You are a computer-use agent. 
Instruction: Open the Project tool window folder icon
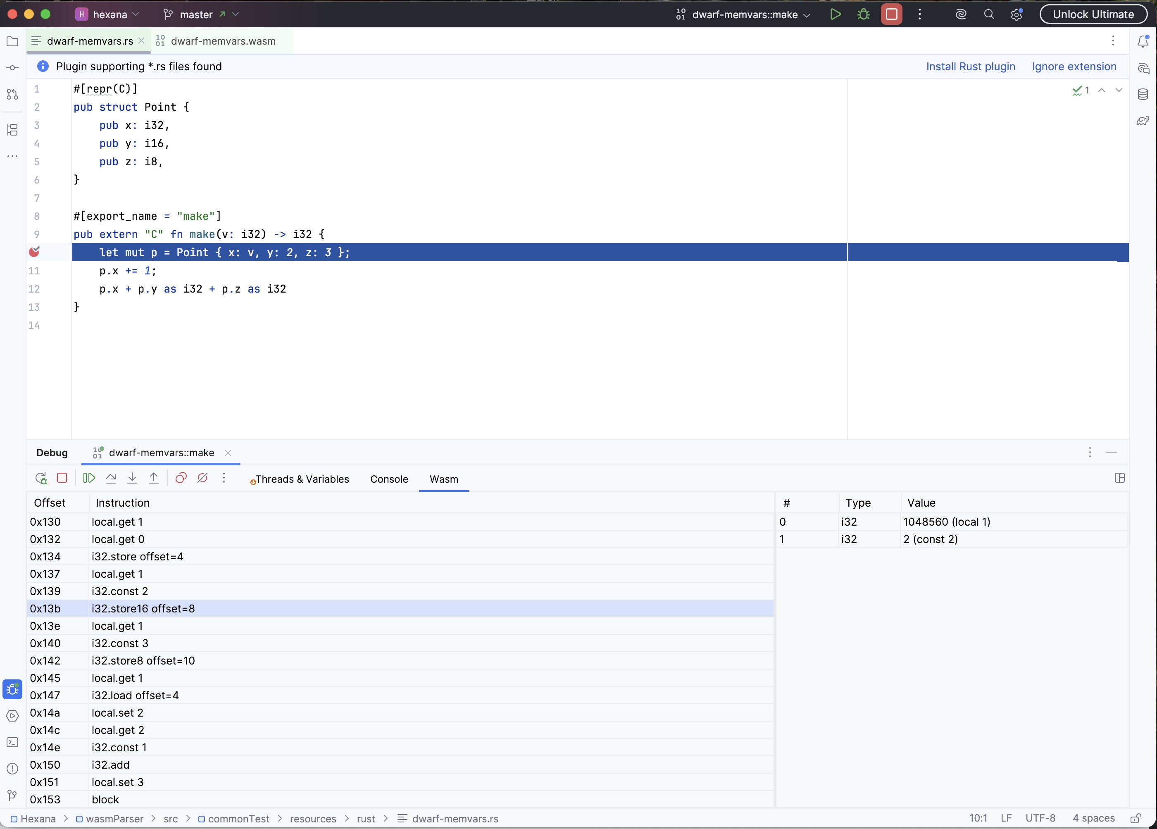tap(13, 41)
